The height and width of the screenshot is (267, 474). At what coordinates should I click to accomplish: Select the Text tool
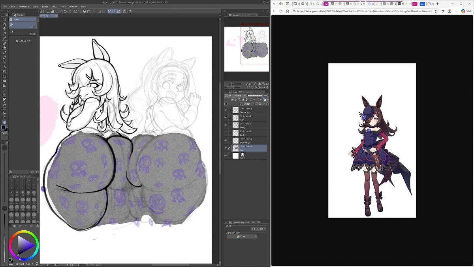(x=5, y=104)
